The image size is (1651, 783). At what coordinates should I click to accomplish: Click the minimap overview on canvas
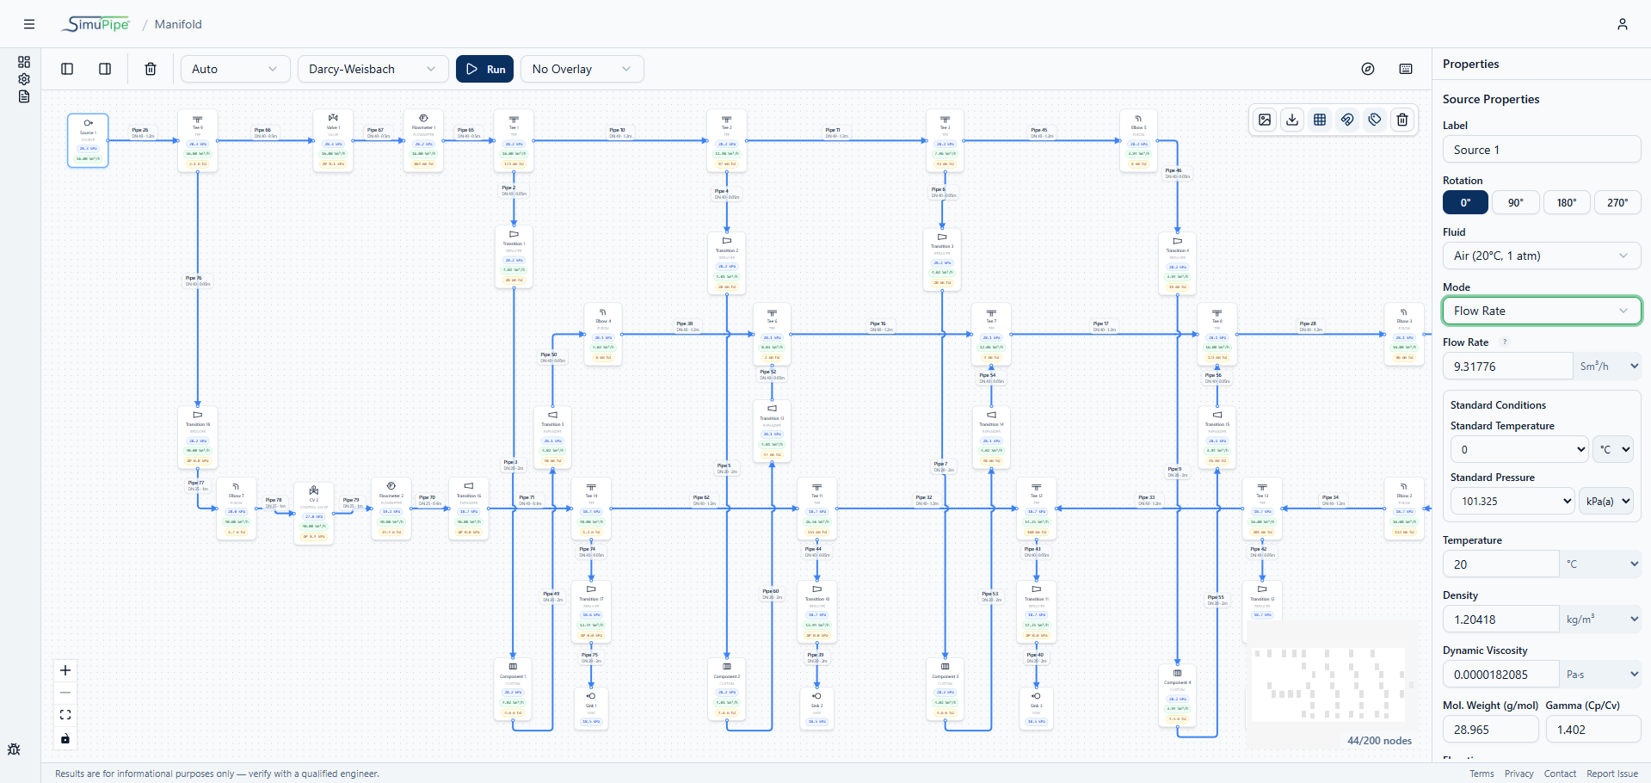click(x=1330, y=685)
